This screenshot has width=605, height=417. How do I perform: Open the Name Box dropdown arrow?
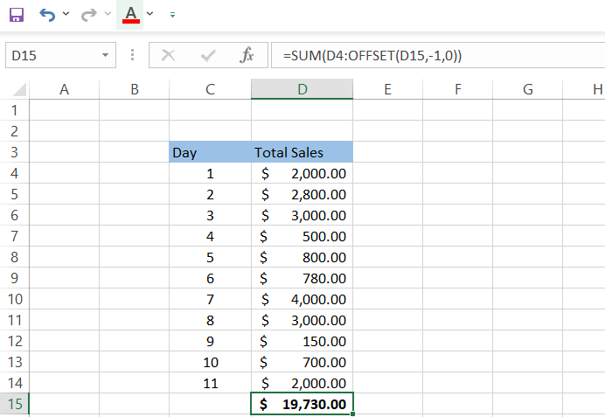tap(106, 55)
